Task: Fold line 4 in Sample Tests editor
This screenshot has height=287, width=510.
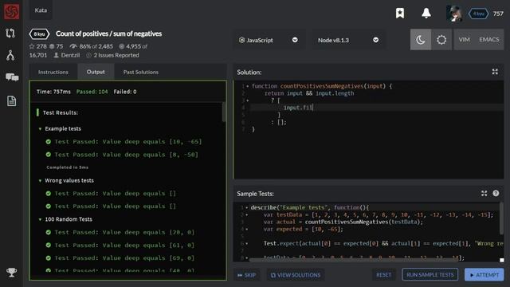Action: pos(246,229)
